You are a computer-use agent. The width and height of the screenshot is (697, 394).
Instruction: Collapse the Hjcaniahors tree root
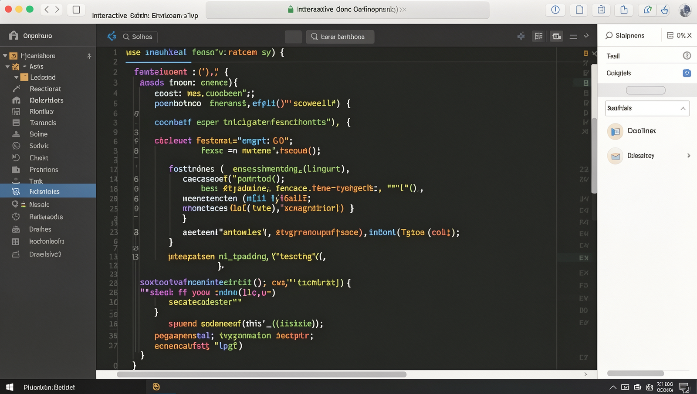coord(5,56)
